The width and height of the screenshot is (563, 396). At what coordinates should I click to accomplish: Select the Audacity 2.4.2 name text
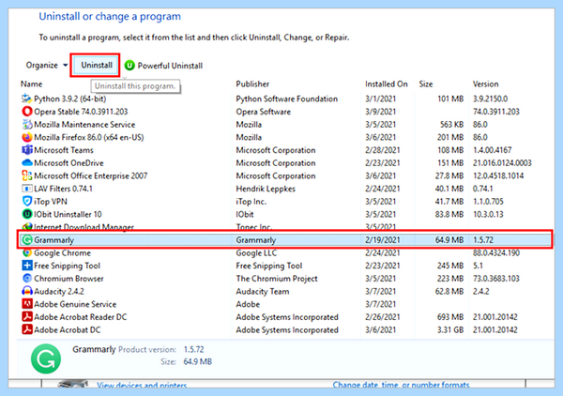click(59, 291)
